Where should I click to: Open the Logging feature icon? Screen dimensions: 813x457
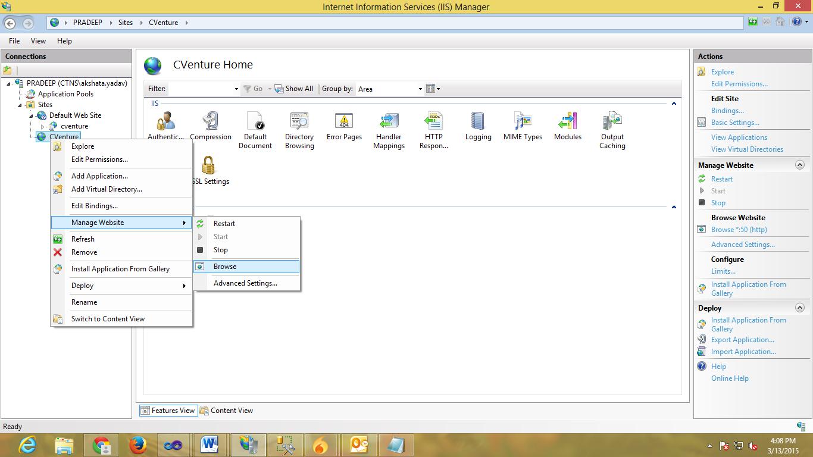(478, 127)
